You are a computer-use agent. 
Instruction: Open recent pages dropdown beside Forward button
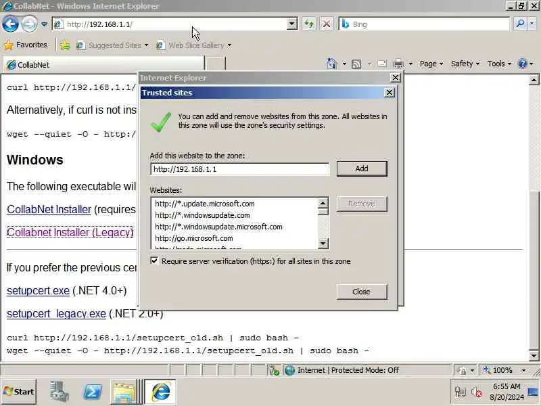tap(44, 24)
